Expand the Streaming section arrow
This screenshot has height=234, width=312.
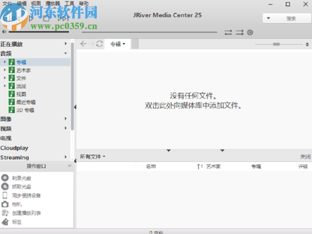pyautogui.click(x=66, y=157)
